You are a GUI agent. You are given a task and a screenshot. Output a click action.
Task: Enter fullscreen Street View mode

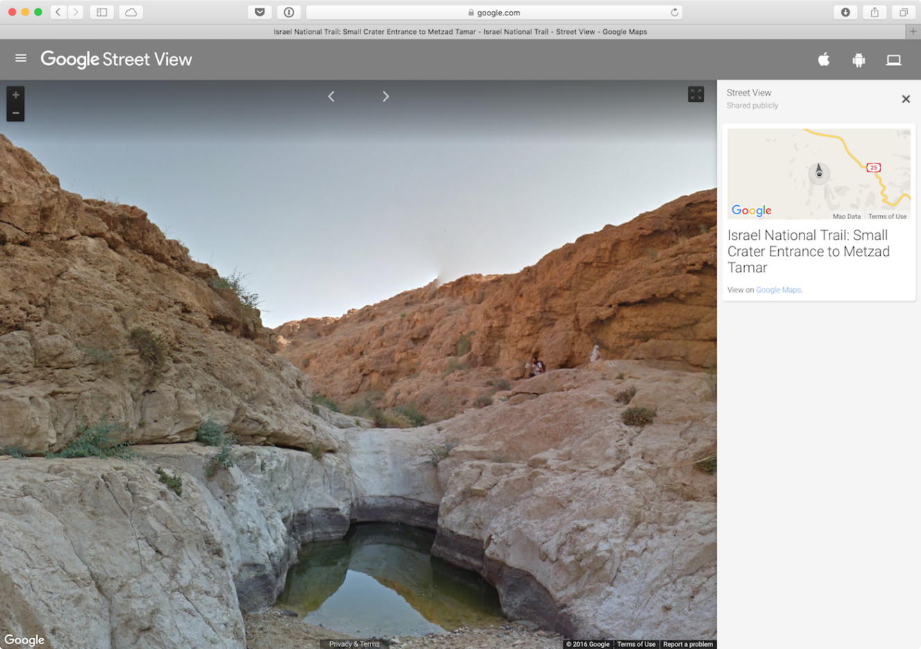(696, 94)
